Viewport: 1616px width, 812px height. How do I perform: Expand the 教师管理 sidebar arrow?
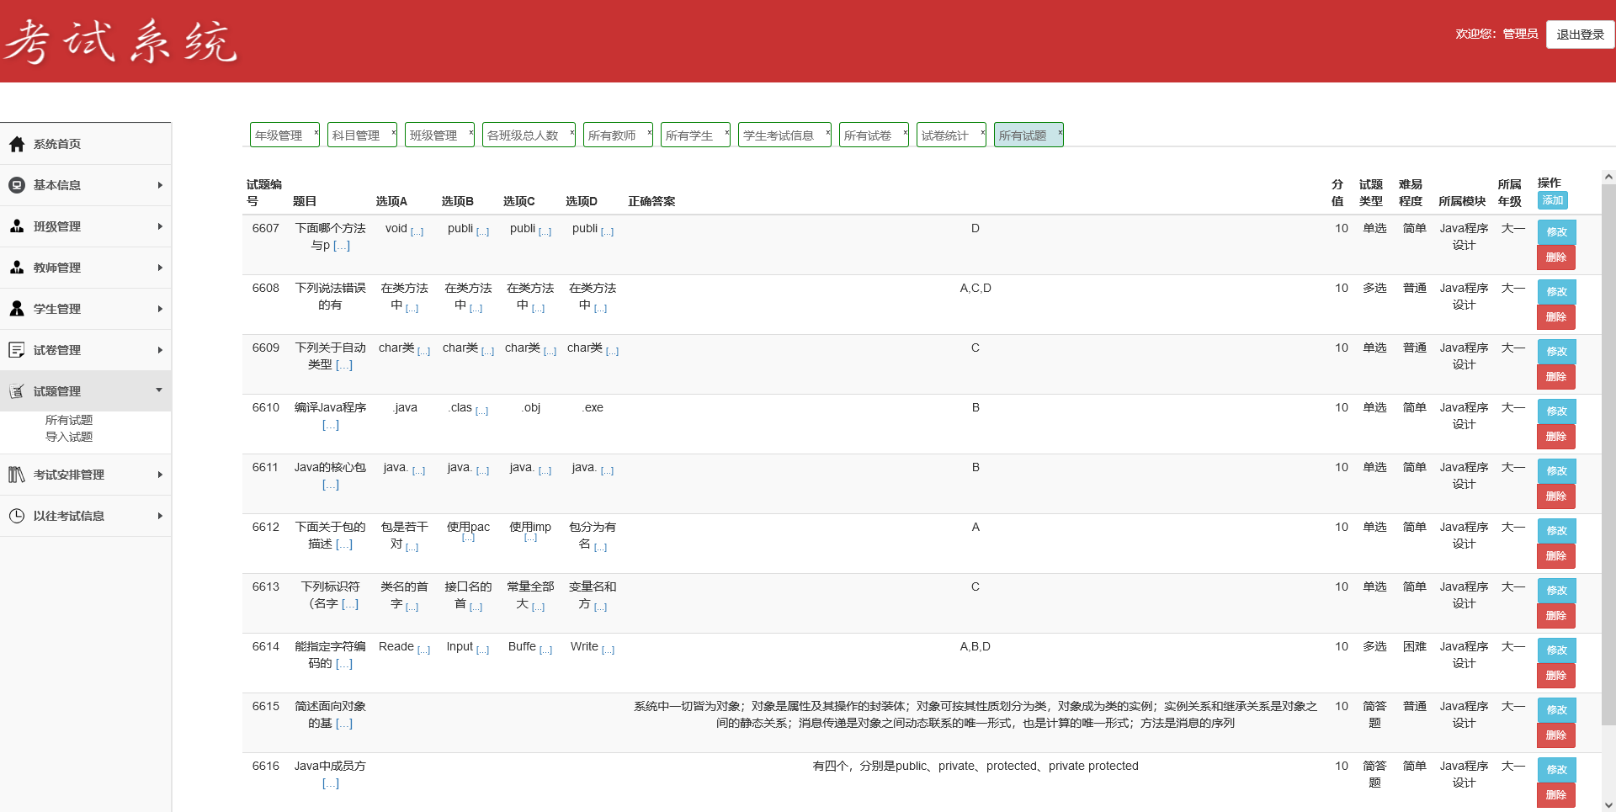pos(160,268)
